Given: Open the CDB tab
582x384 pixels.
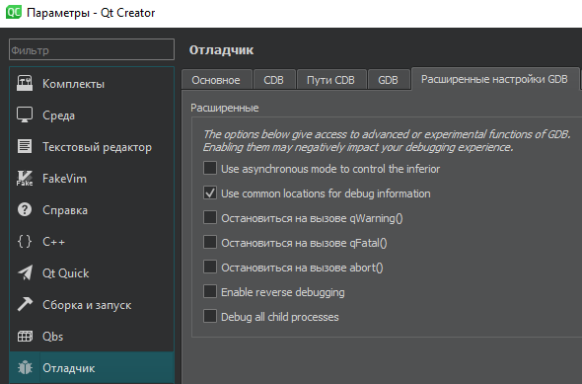Looking at the screenshot, I should click(x=274, y=80).
